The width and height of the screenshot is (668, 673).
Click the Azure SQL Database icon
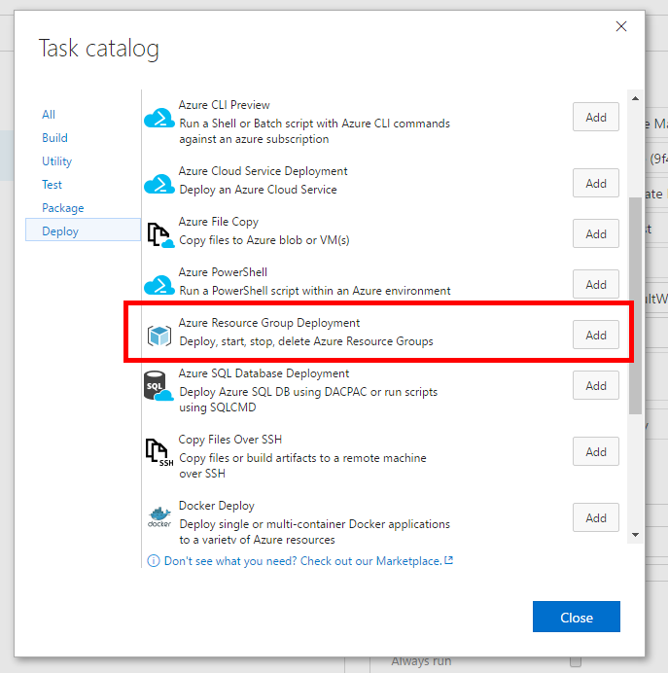point(158,386)
